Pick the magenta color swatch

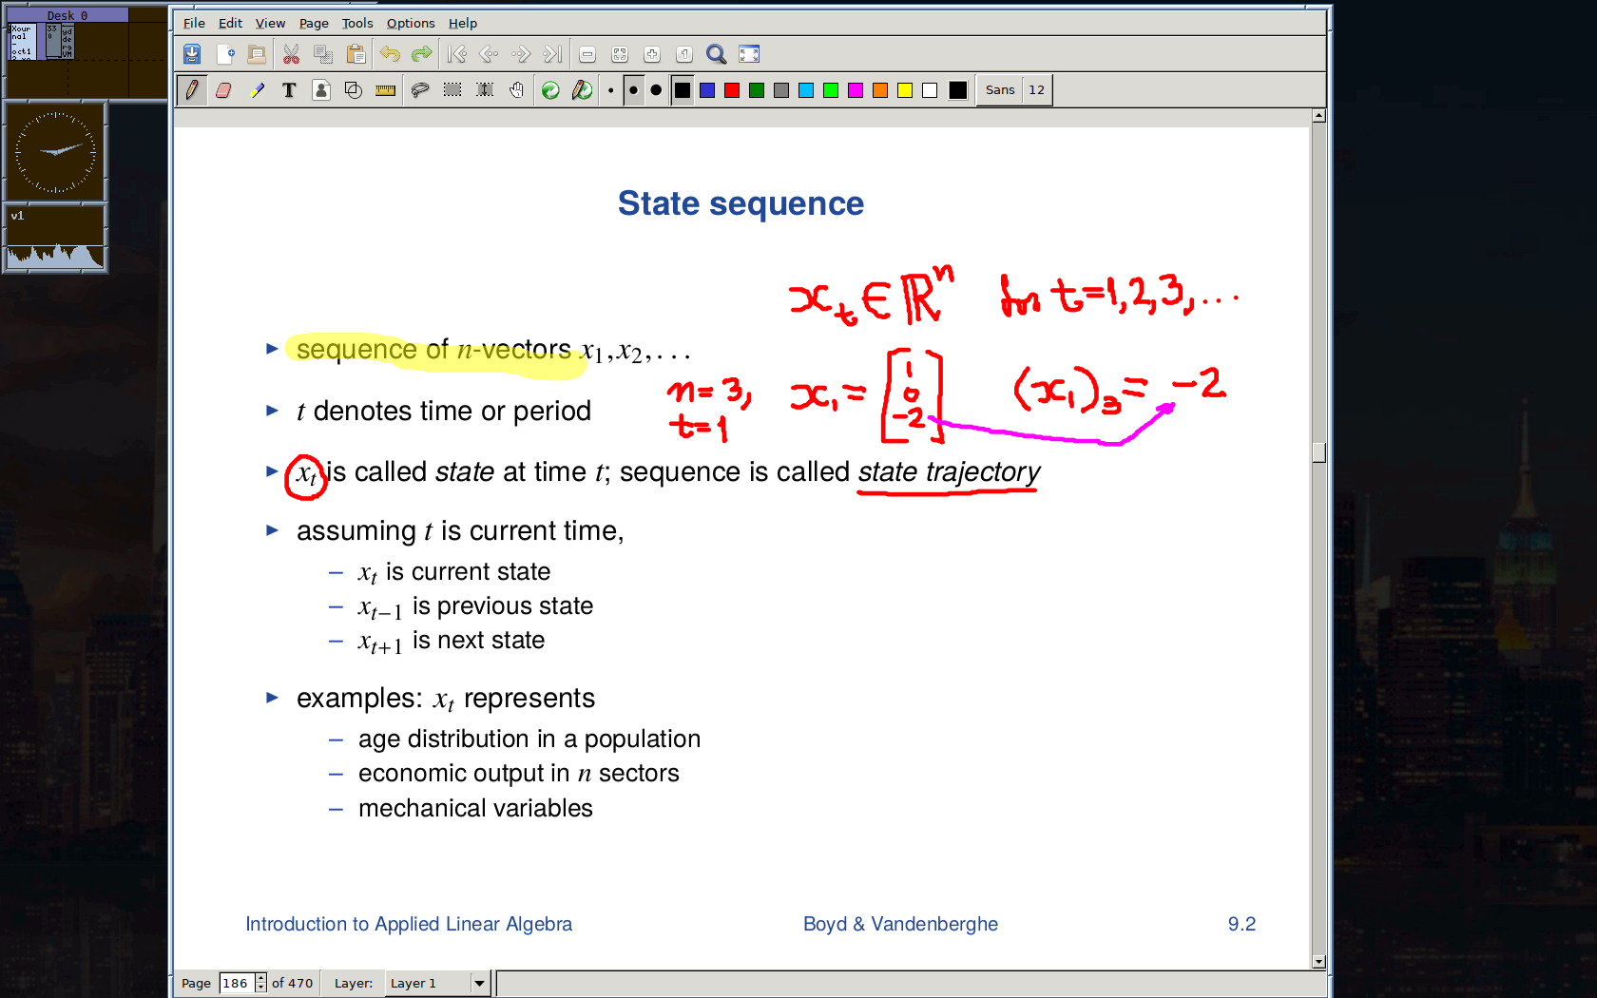click(x=856, y=90)
